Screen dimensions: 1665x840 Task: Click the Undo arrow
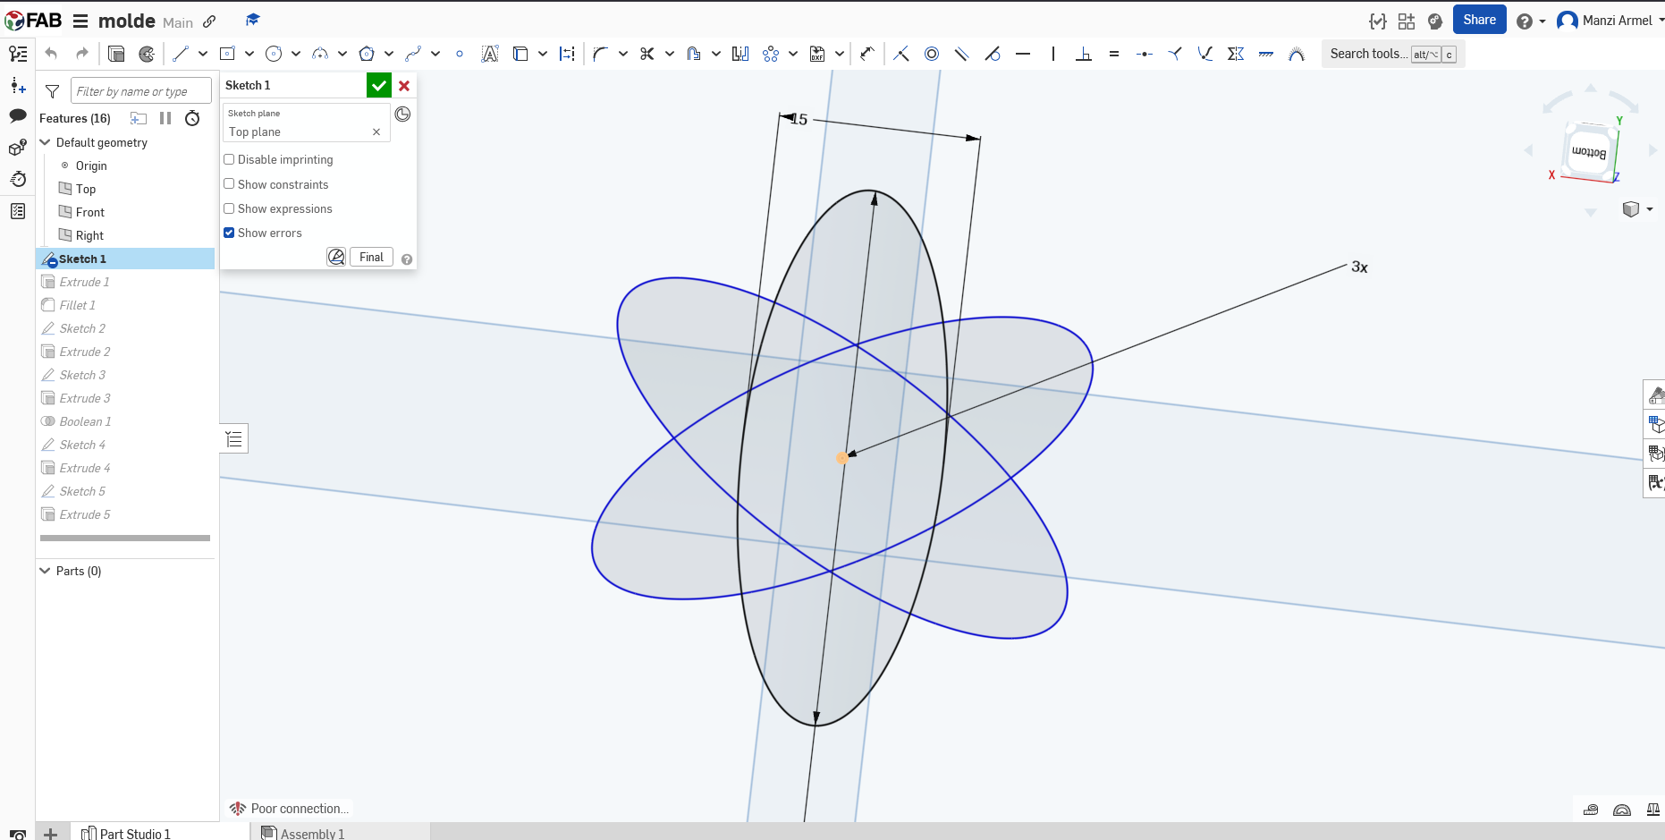click(x=51, y=54)
